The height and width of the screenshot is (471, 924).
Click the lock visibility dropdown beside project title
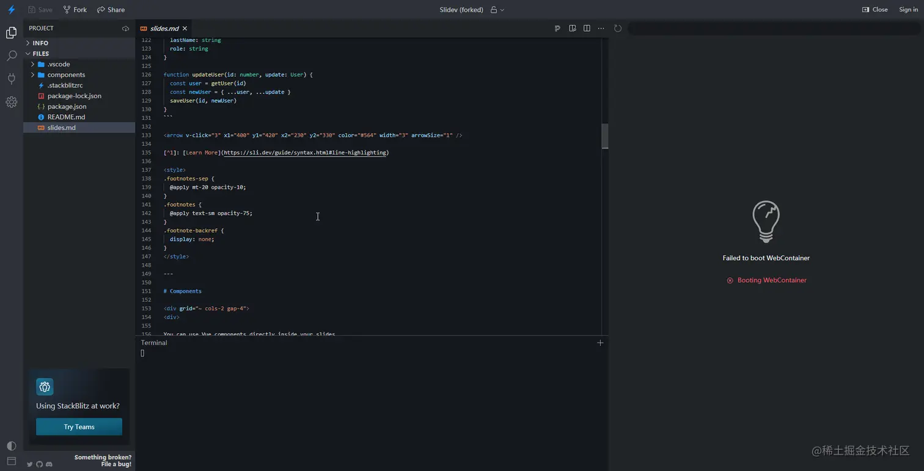[497, 10]
